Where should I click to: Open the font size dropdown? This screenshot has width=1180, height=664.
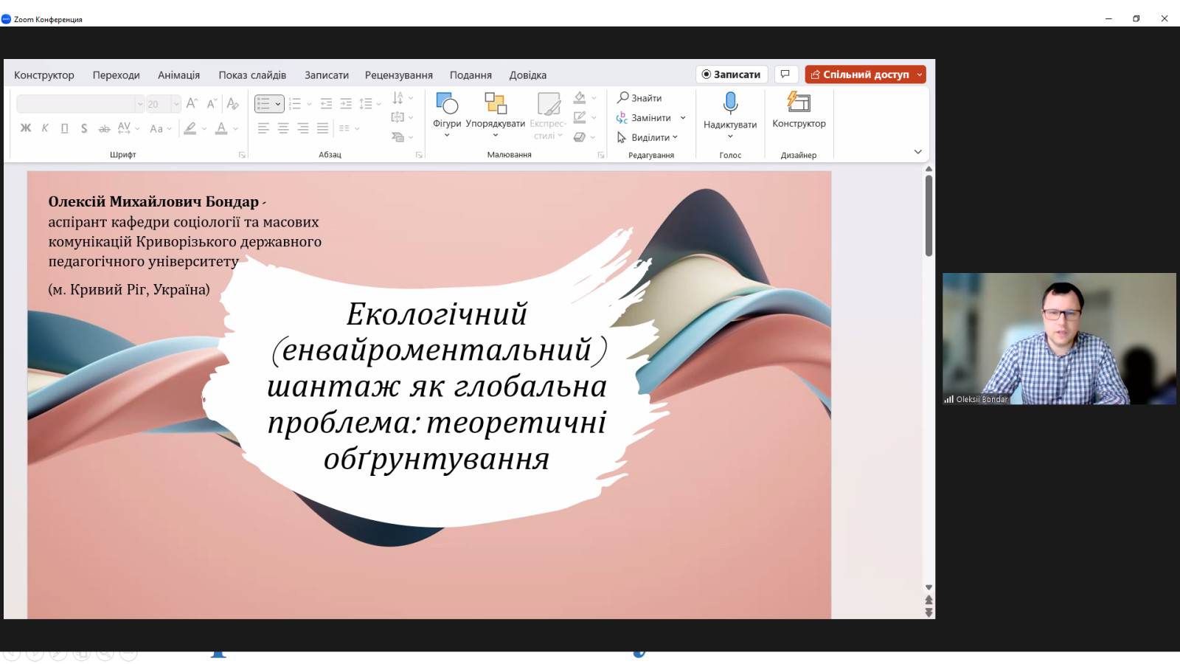point(176,104)
